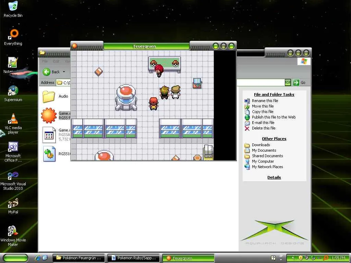Open My Documents from Other Places
351x263 pixels.
point(264,150)
